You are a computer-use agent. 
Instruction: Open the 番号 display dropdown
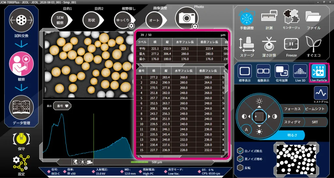coord(62,106)
